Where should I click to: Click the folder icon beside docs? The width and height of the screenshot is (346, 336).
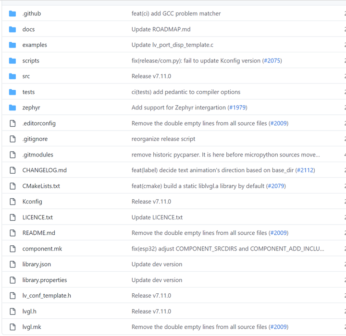12,29
